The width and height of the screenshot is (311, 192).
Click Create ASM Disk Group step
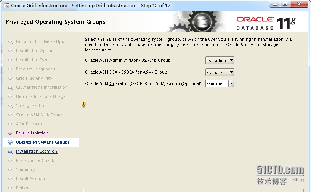40,115
